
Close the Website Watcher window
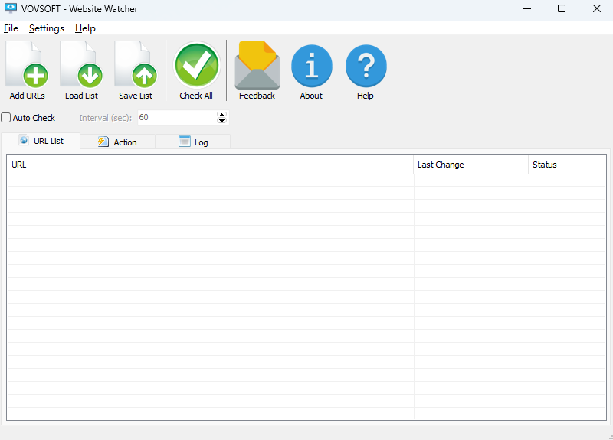(596, 8)
